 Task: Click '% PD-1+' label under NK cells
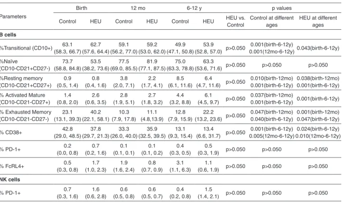pos(10,193)
